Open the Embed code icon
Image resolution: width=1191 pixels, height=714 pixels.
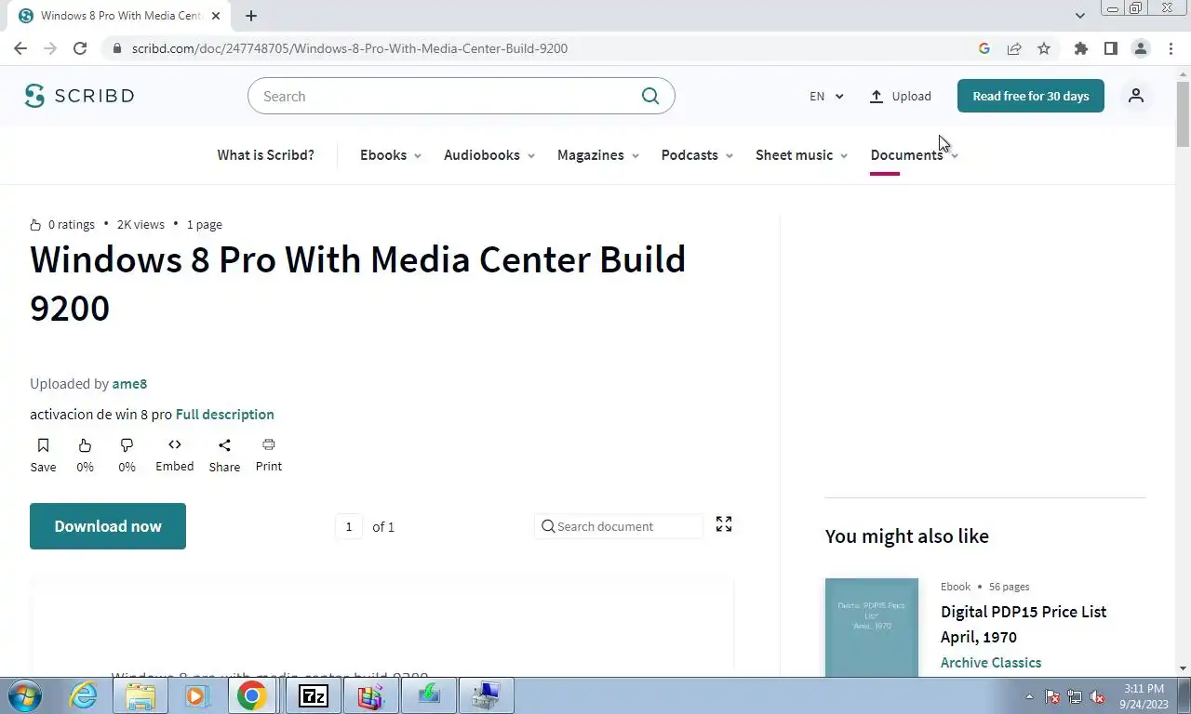click(x=175, y=444)
